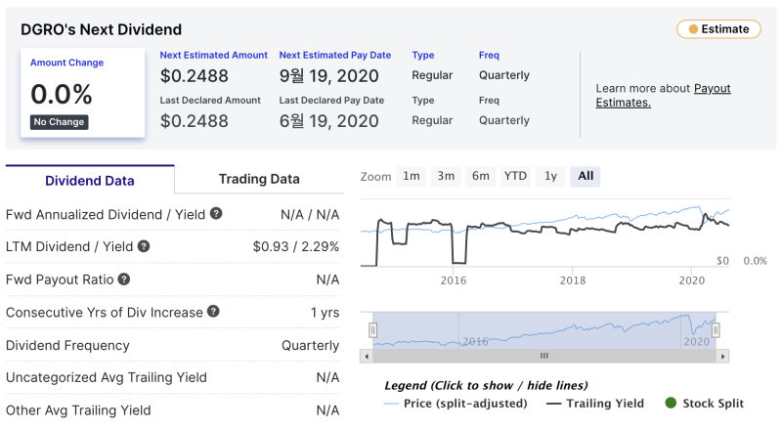Click the No Change label
The height and width of the screenshot is (429, 782).
coord(60,122)
